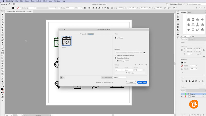206x116 pixels.
Task: Click the Export Asset button
Action: pos(142,82)
